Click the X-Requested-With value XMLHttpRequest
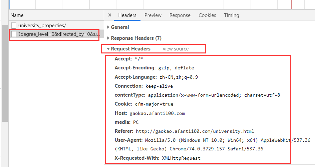The width and height of the screenshot is (315, 167). click(x=181, y=158)
